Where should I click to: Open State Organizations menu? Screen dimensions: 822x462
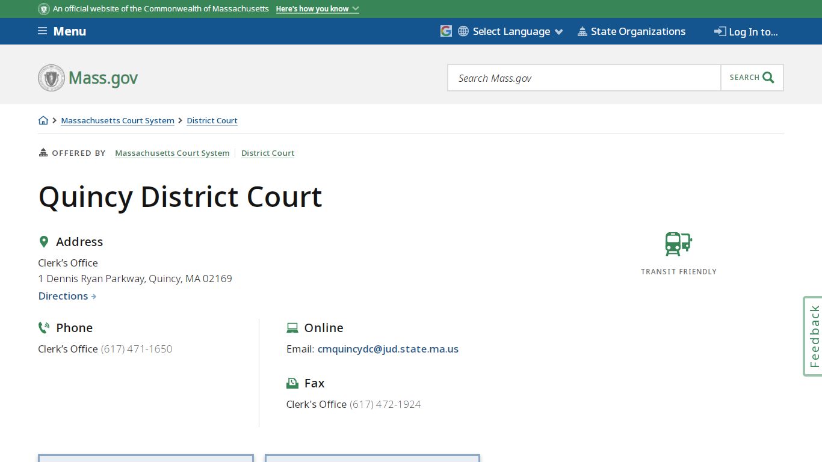click(631, 31)
